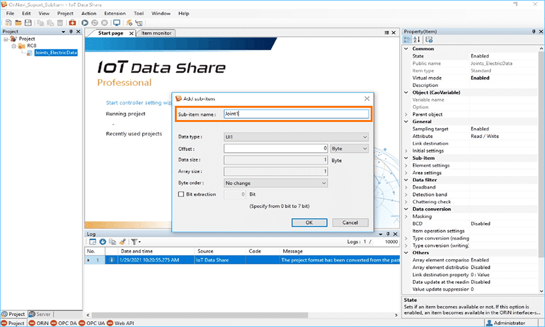This screenshot has width=545, height=327.
Task: Open the Tool menu
Action: tap(139, 14)
